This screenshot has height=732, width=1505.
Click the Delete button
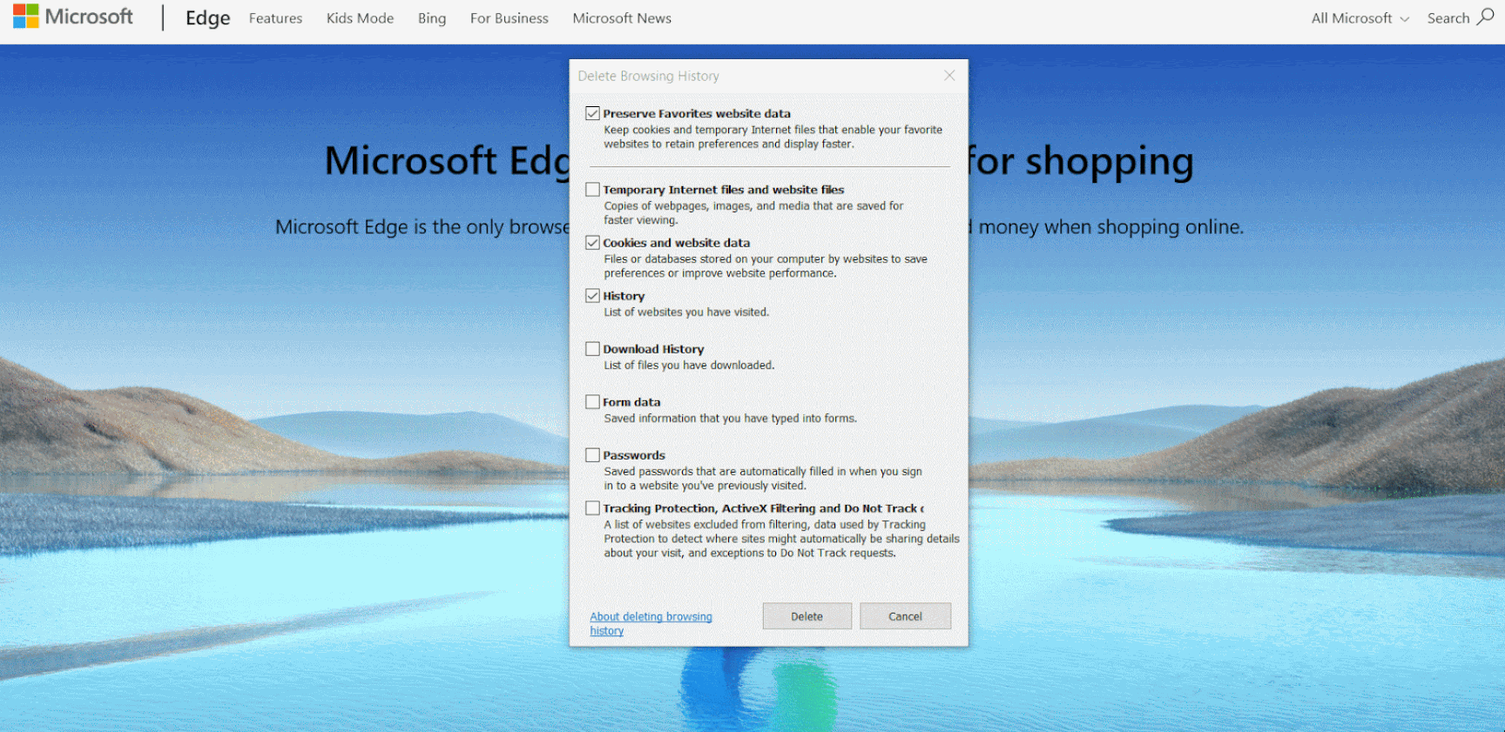click(x=806, y=616)
